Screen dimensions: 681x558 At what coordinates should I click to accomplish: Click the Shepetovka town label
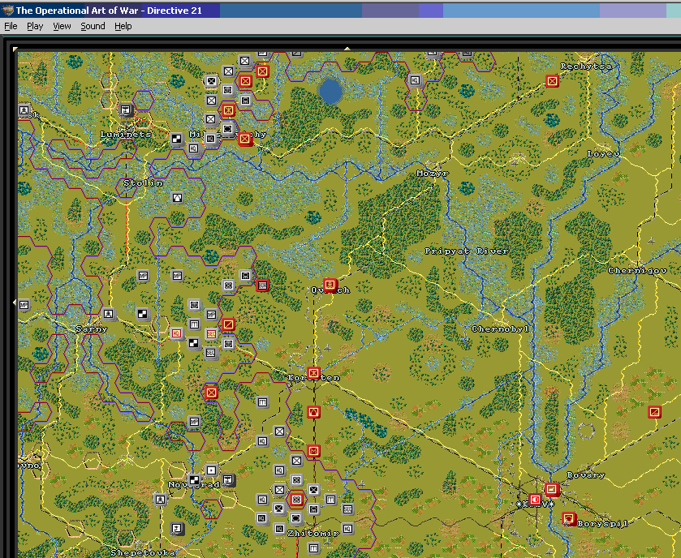pyautogui.click(x=144, y=553)
